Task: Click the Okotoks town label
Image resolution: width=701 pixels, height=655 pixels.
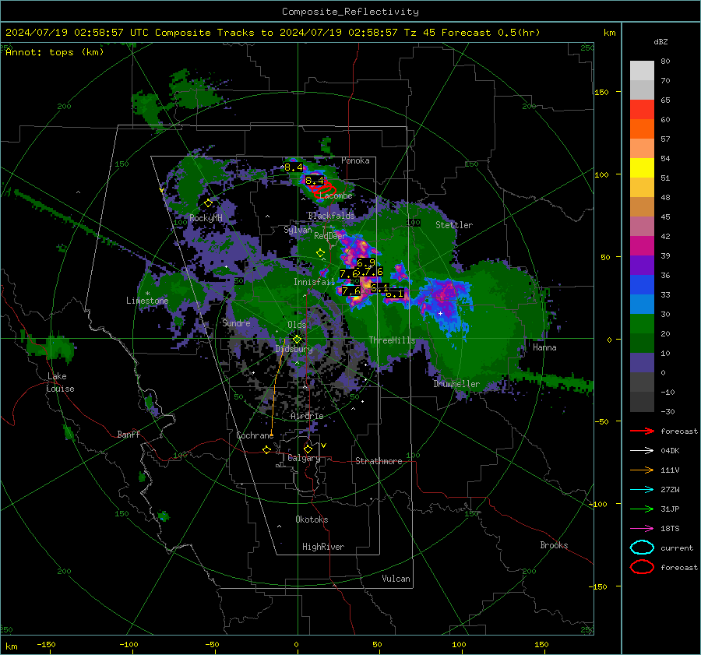Action: click(x=312, y=519)
